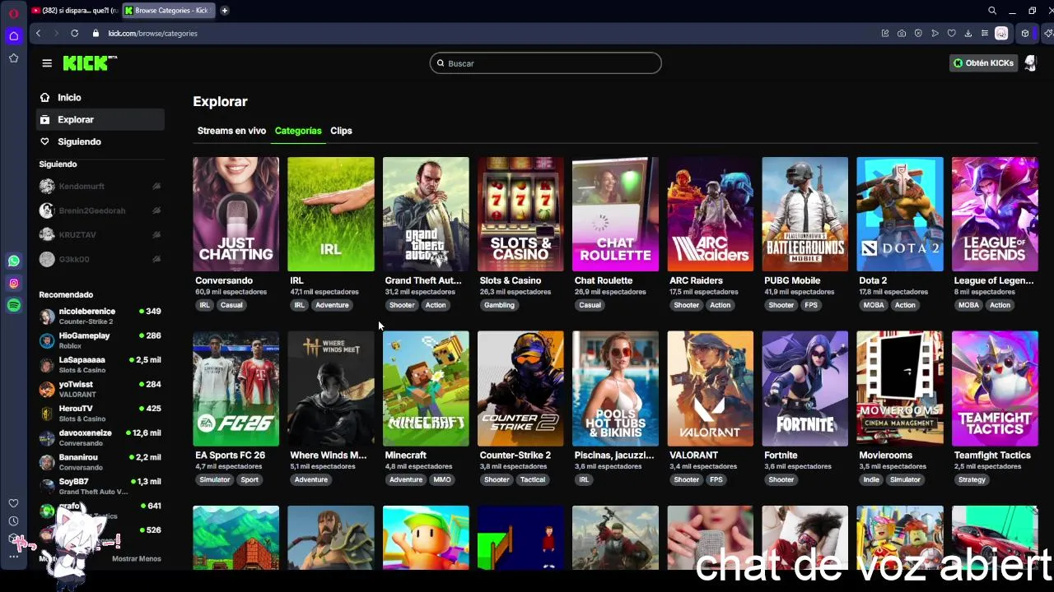1054x592 pixels.
Task: Take a snapshot with the camera icon
Action: tap(902, 34)
